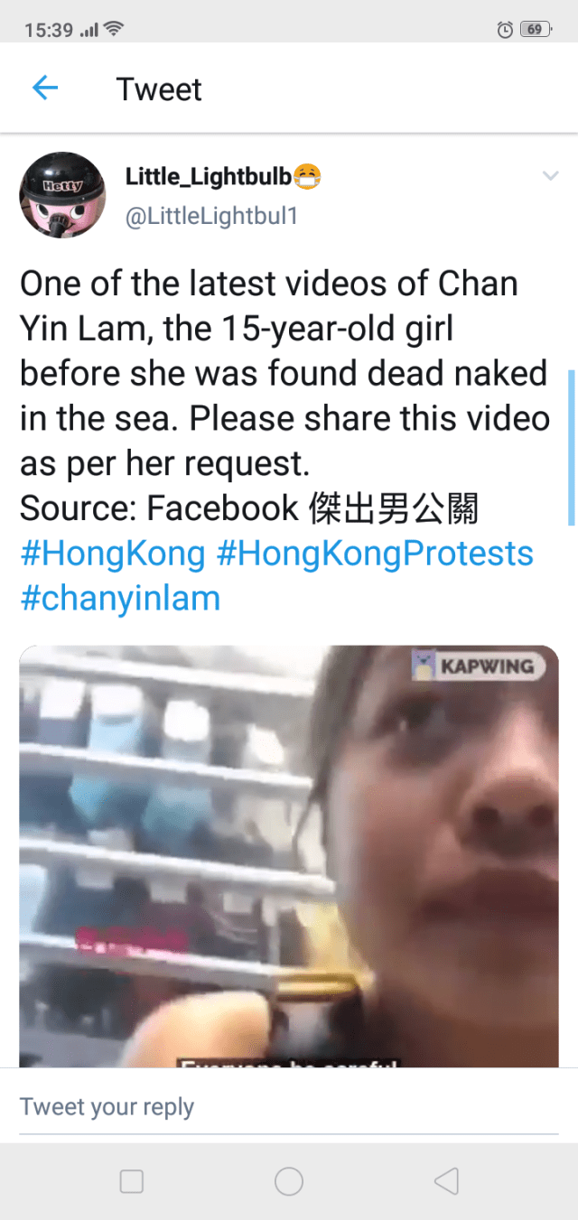Tap the Wi-Fi status icon
This screenshot has width=578, height=1220.
click(114, 30)
